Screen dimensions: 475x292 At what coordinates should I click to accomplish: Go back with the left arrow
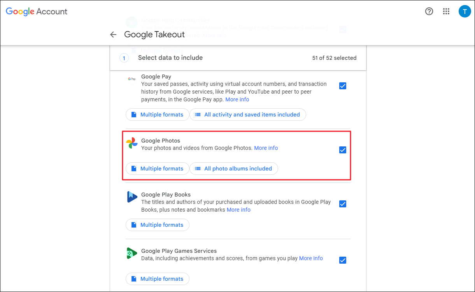[x=113, y=35]
